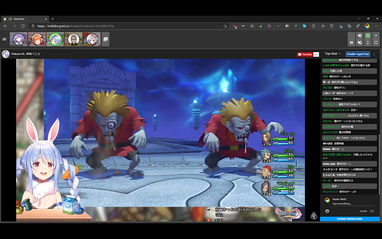This screenshot has width=382, height=239.
Task: Click the Disable HyperChat button
Action: 358,54
